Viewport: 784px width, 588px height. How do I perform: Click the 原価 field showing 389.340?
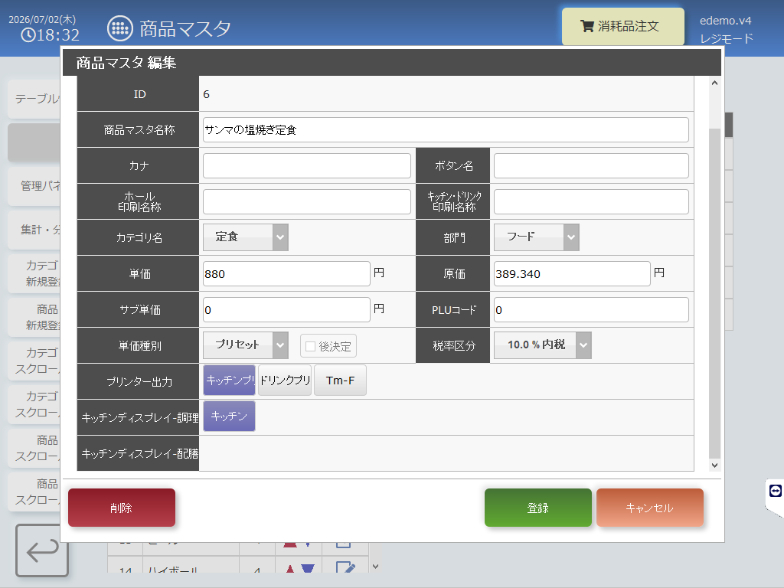(572, 273)
